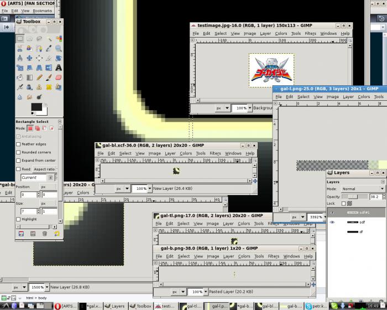
Task: Select the Ink tool
Action: pos(30,87)
